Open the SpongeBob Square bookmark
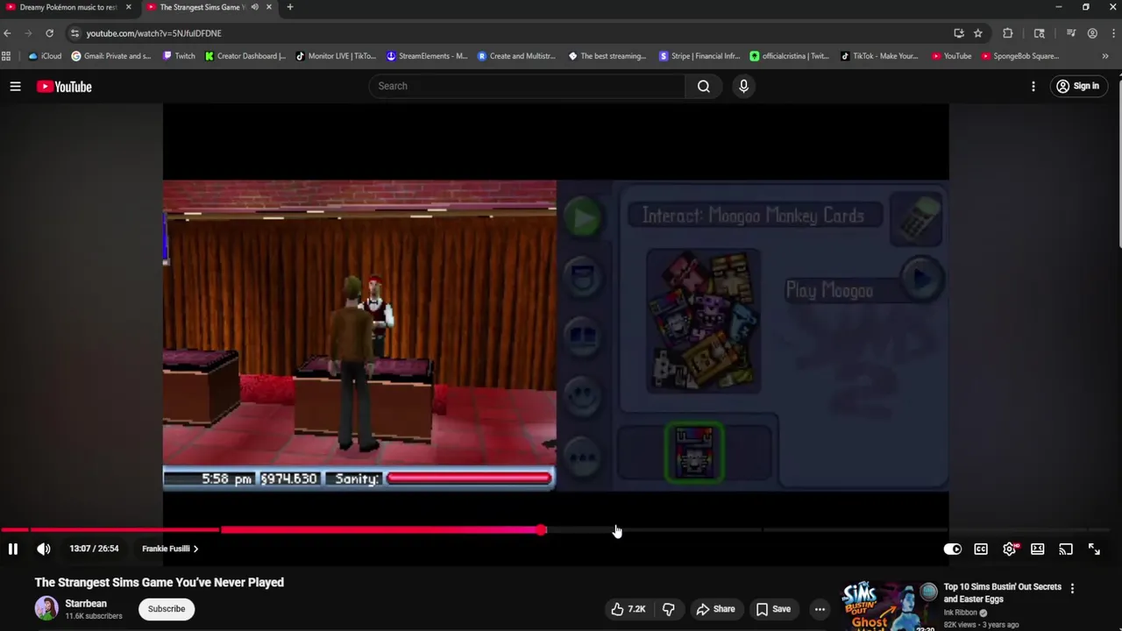 [1020, 56]
